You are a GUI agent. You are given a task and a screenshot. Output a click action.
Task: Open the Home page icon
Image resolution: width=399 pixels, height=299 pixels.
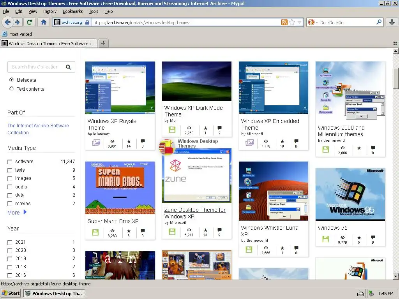[44, 22]
